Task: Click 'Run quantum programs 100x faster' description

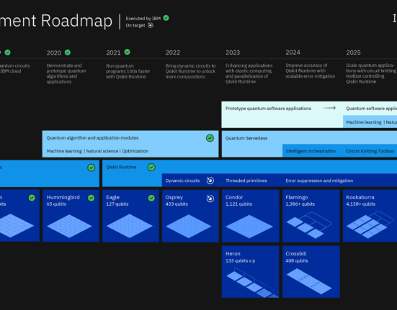Action: click(128, 71)
